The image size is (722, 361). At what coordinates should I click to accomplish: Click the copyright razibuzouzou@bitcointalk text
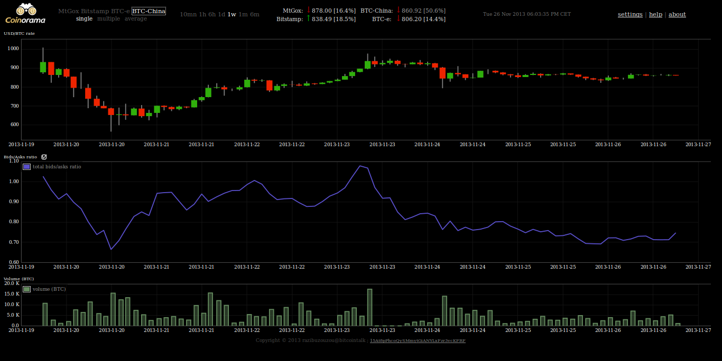[x=311, y=340]
